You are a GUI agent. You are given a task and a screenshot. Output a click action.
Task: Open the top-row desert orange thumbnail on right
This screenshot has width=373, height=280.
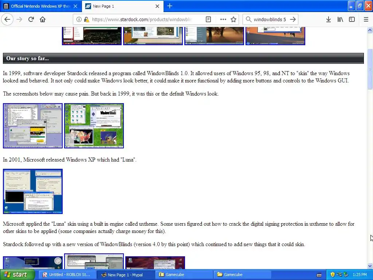pyautogui.click(x=275, y=36)
